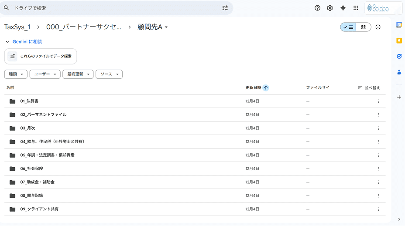The width and height of the screenshot is (405, 226).
Task: Click これらのファイルでデータ探索 button
Action: point(41,56)
